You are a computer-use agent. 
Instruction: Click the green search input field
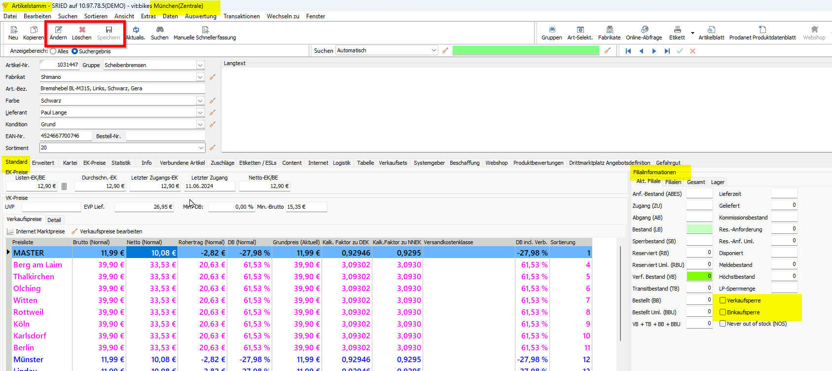click(526, 50)
